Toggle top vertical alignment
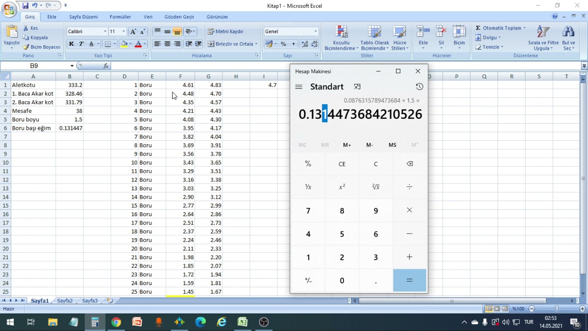The width and height of the screenshot is (588, 331). point(157,32)
